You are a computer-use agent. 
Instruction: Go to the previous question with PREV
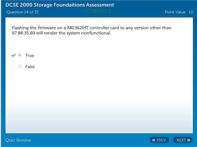click(x=159, y=140)
